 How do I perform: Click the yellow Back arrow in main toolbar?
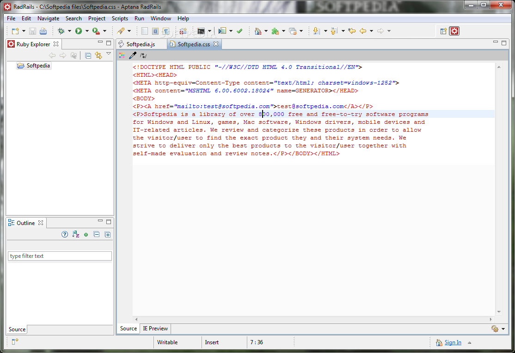point(363,31)
